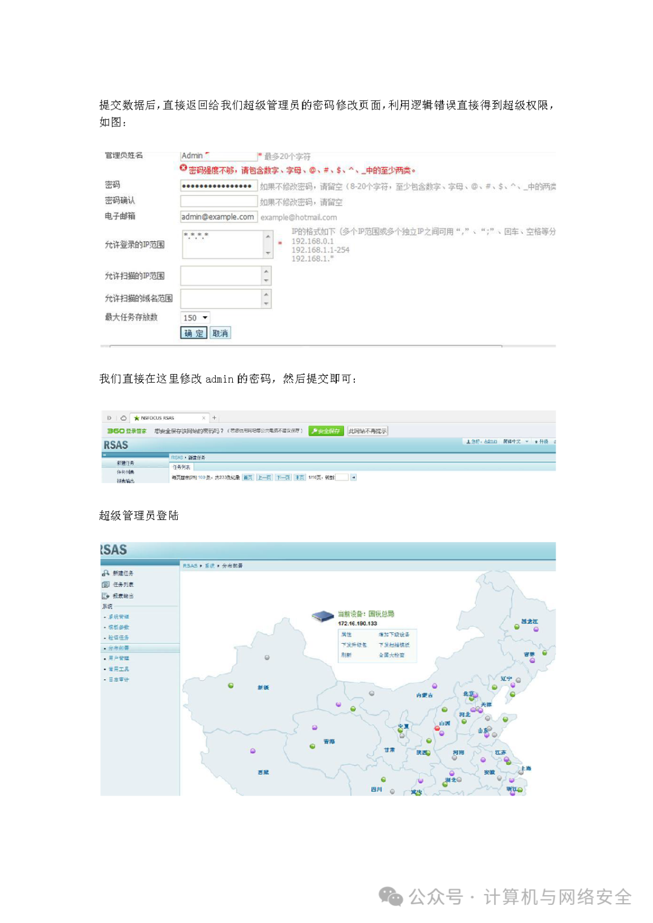Click the go arrow after page-jump field

[354, 478]
